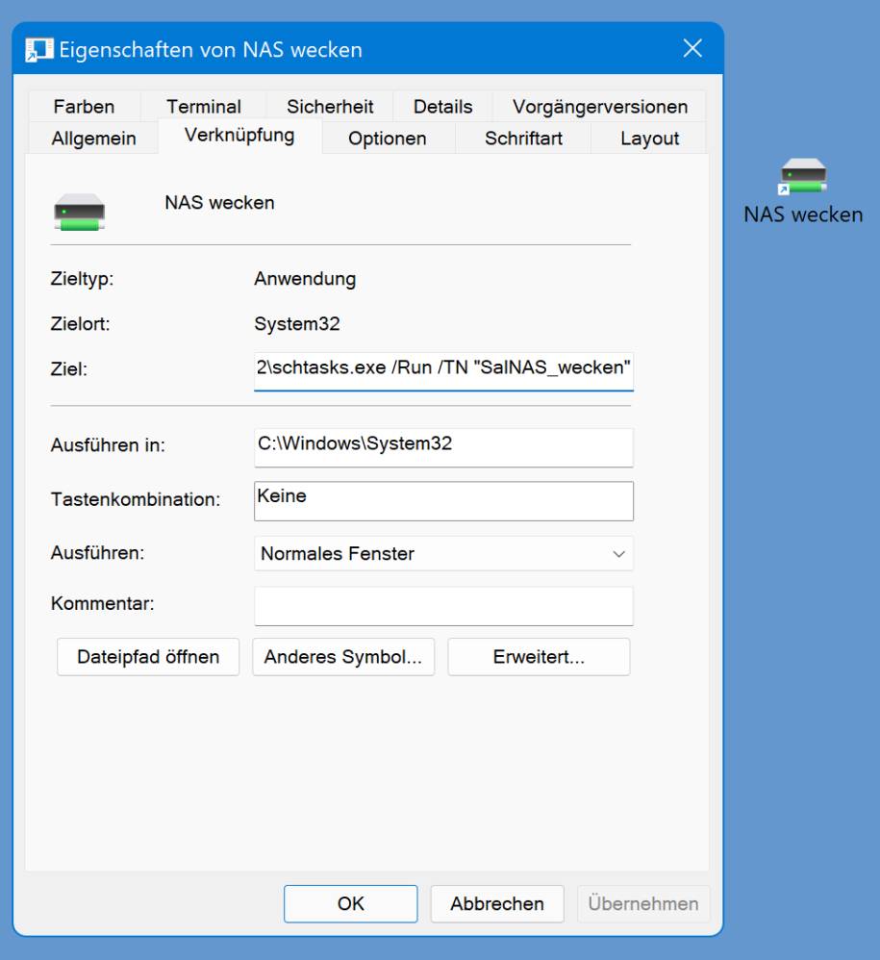Open the Optionen tab

[388, 139]
